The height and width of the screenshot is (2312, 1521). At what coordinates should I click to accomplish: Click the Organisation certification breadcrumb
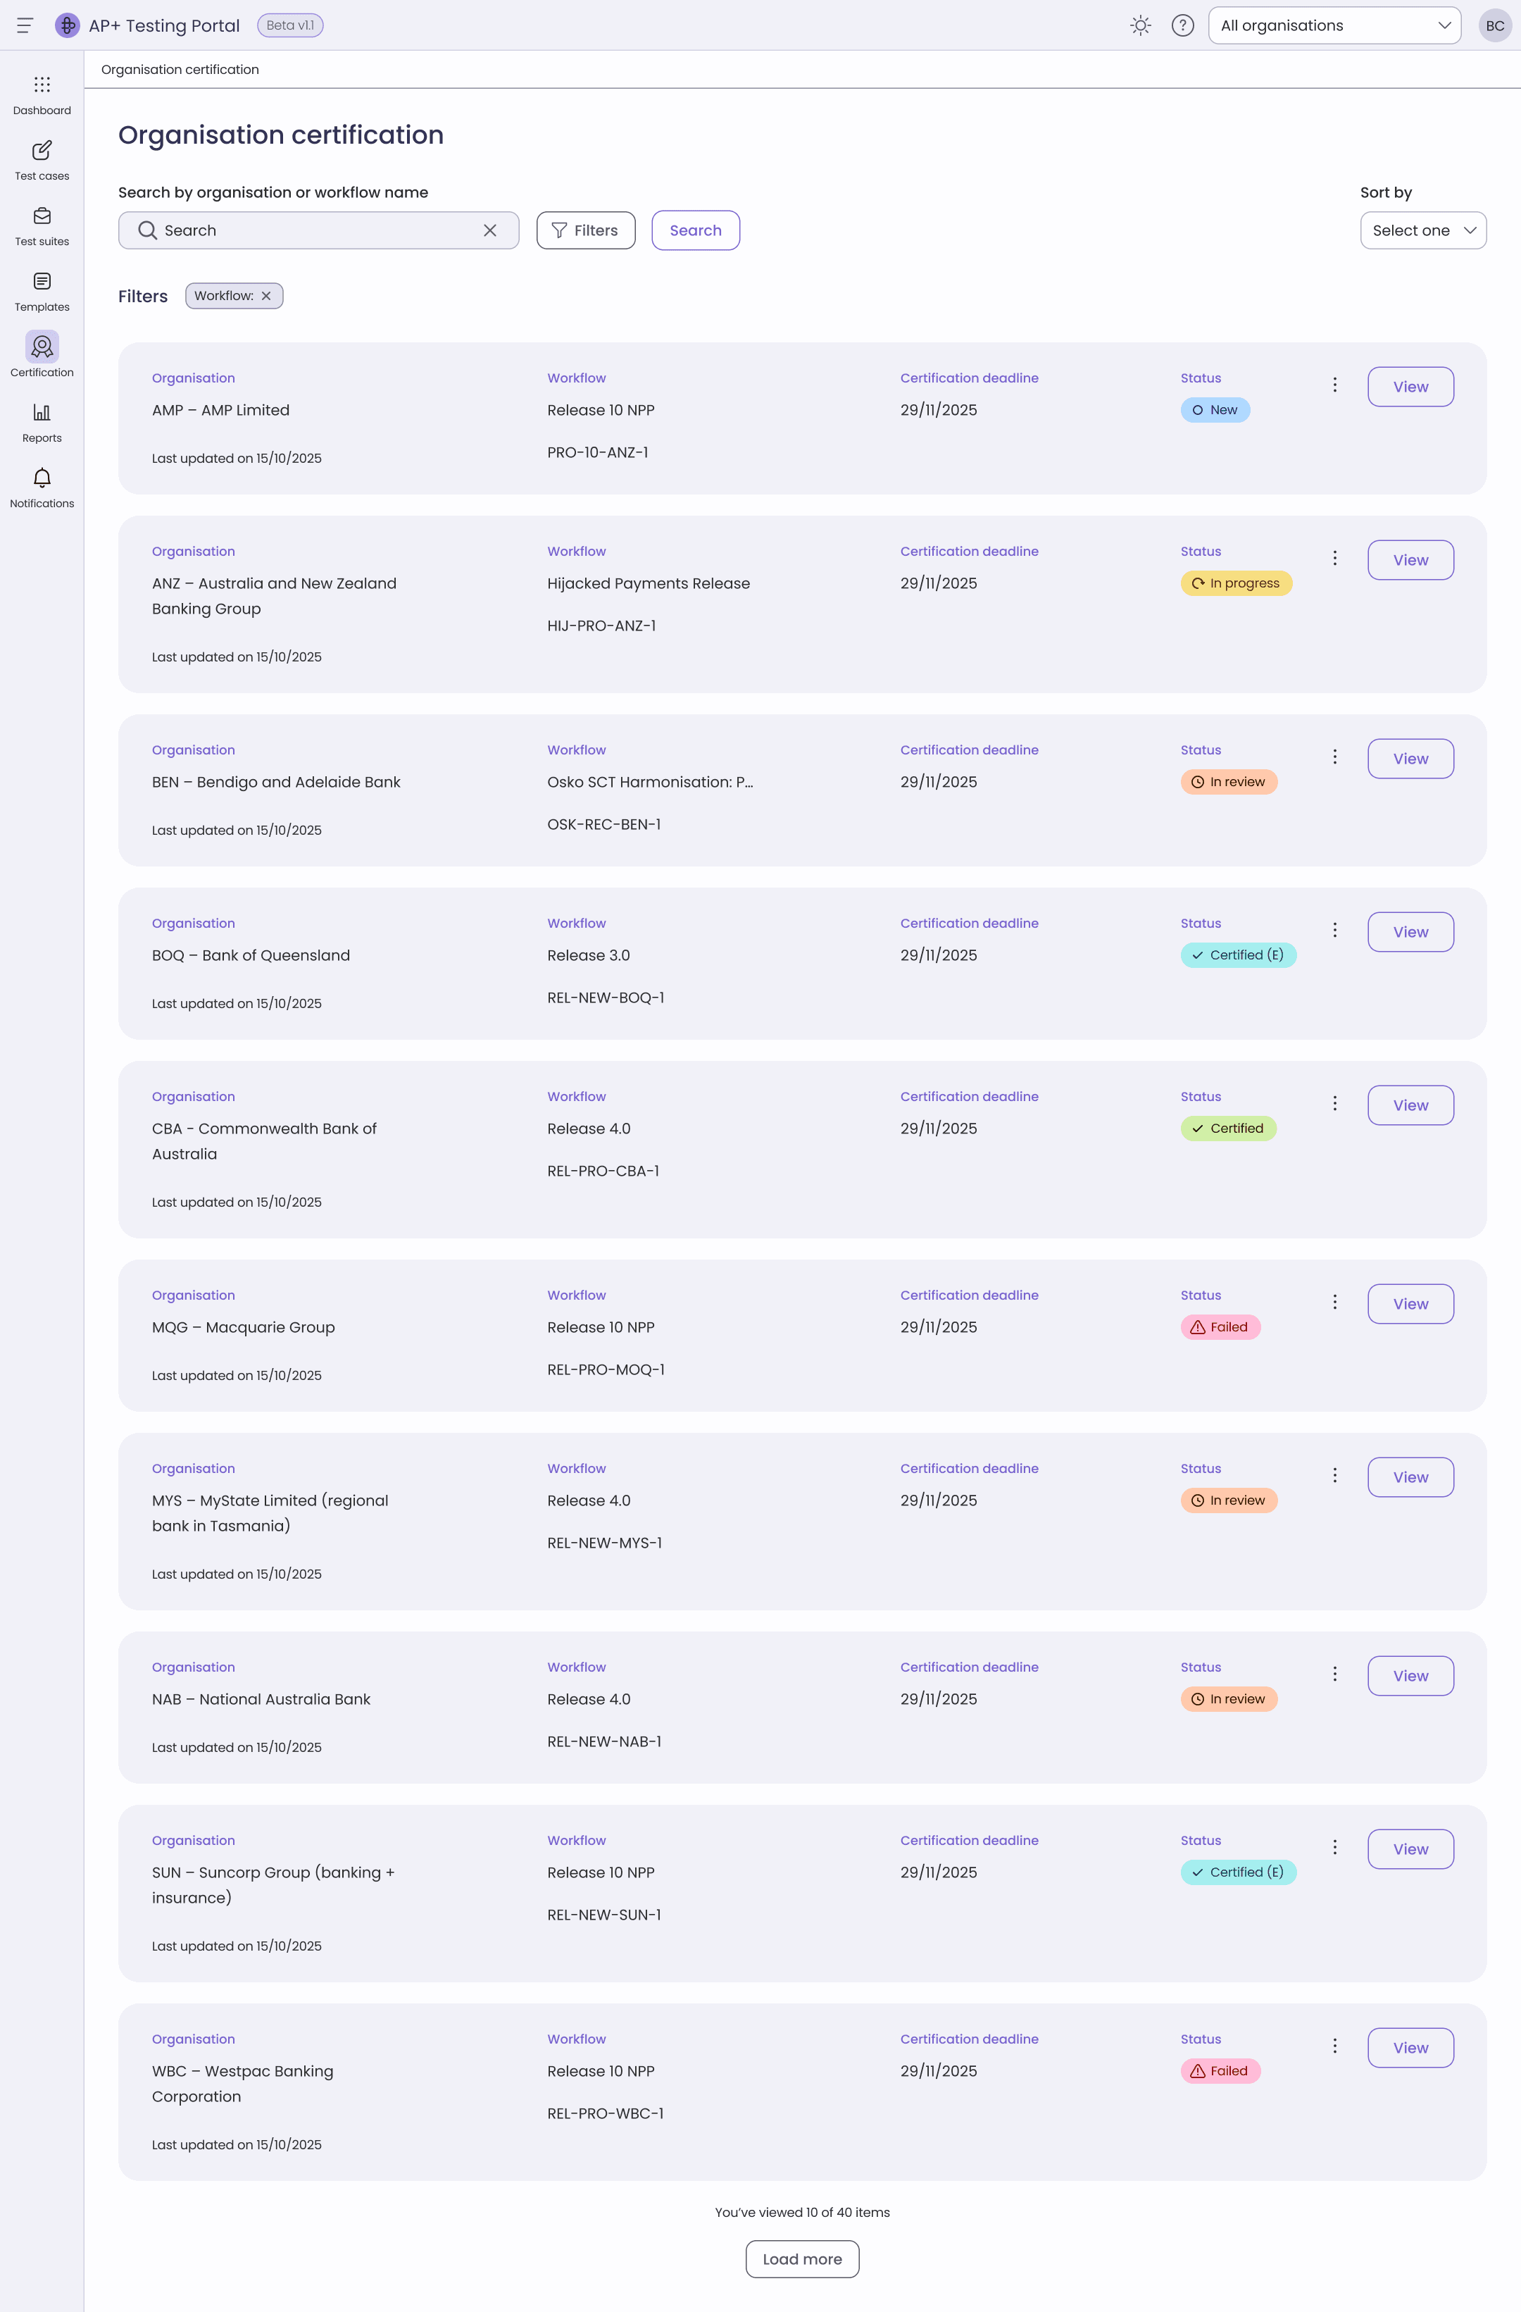pyautogui.click(x=180, y=70)
